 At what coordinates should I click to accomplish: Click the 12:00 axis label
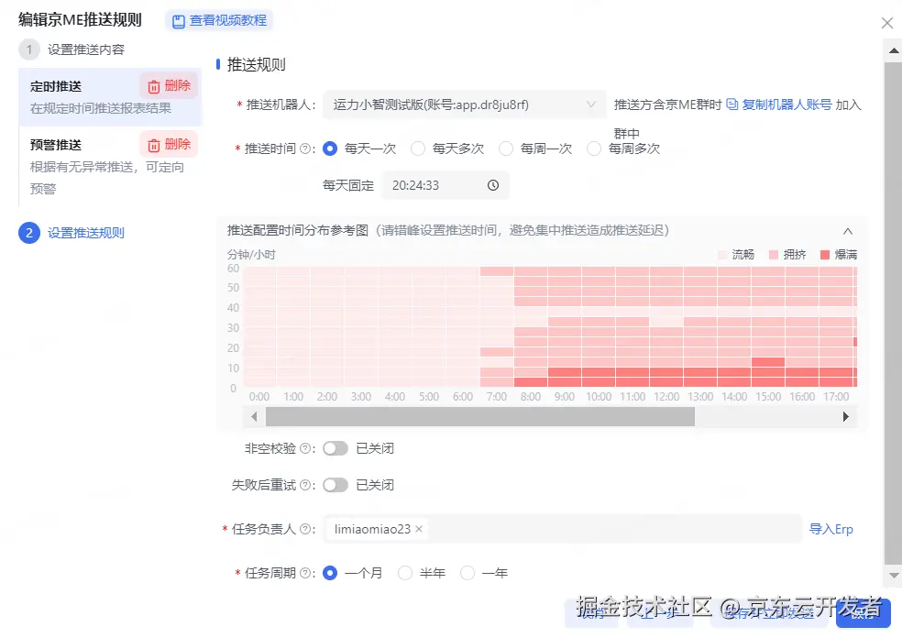click(666, 397)
